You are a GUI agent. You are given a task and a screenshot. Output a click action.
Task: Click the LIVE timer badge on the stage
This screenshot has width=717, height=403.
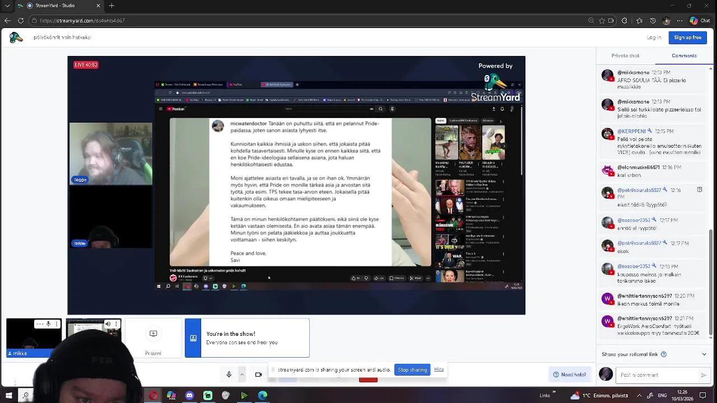pyautogui.click(x=86, y=65)
